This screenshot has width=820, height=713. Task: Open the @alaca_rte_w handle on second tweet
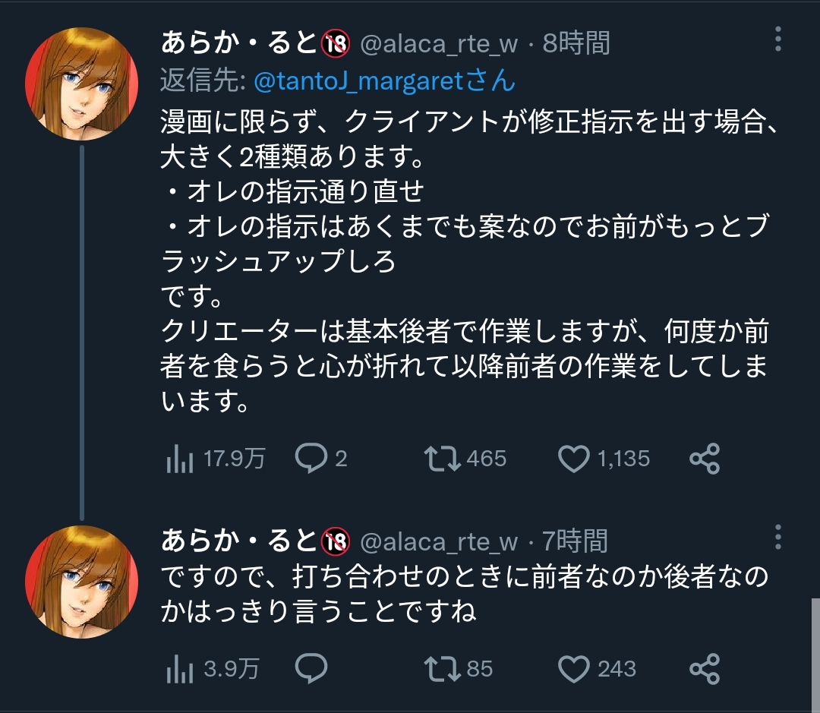(x=438, y=542)
